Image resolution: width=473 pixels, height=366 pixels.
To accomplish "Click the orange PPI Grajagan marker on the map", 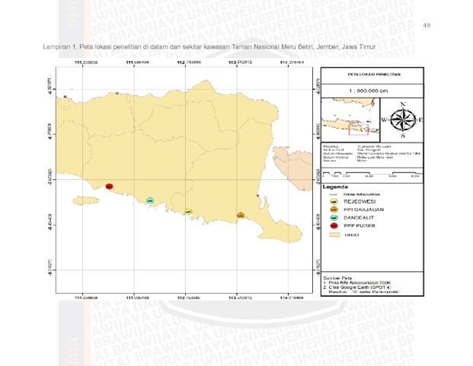I will coord(241,215).
